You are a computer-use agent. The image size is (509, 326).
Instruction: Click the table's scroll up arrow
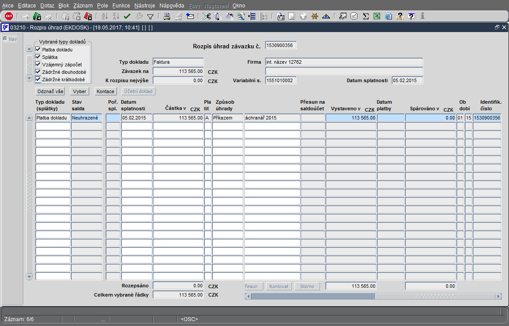pyautogui.click(x=29, y=118)
